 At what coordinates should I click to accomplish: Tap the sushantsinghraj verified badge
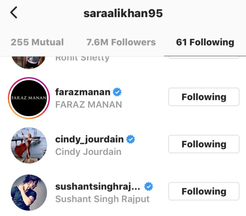(149, 187)
